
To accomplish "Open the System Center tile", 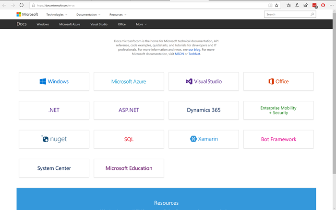I will 54,168.
